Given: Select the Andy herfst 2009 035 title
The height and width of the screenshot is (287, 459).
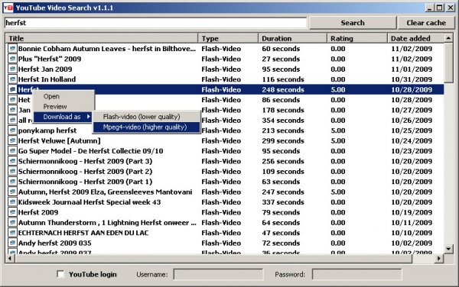Looking at the screenshot, I should 55,243.
